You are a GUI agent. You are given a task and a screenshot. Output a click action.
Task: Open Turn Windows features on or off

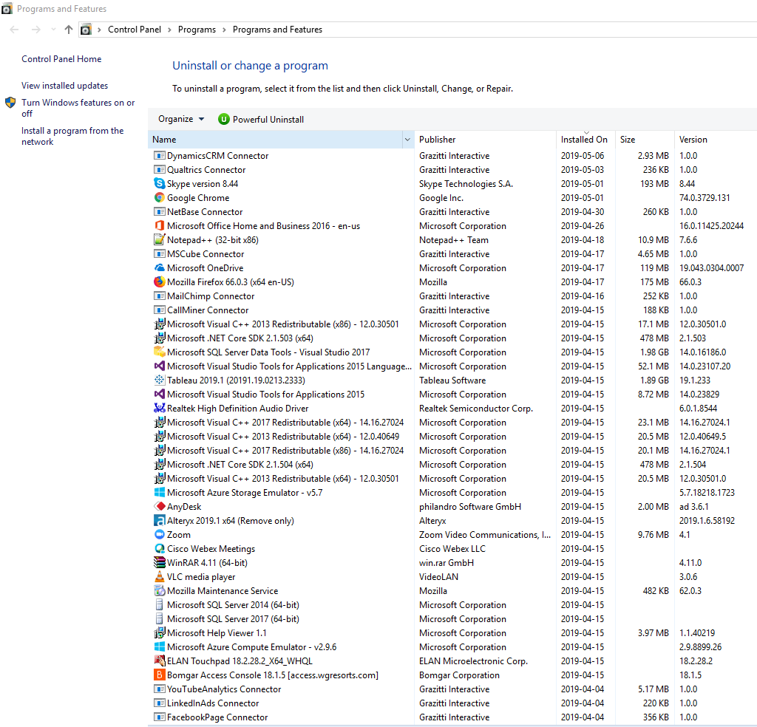click(78, 108)
